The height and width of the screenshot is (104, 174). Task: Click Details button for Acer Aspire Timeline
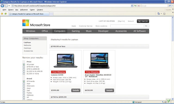(x=109, y=90)
